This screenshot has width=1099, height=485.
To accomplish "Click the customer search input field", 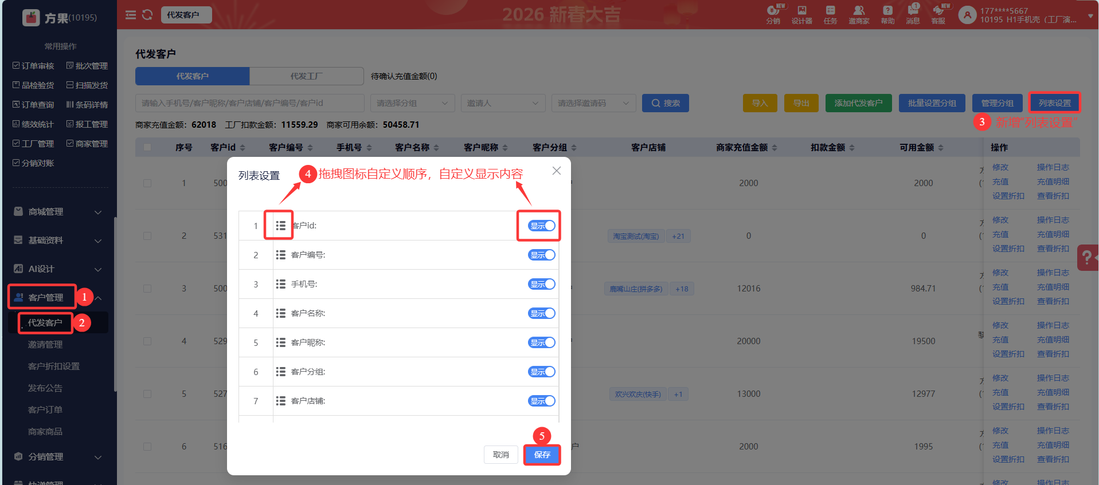I will pos(250,103).
